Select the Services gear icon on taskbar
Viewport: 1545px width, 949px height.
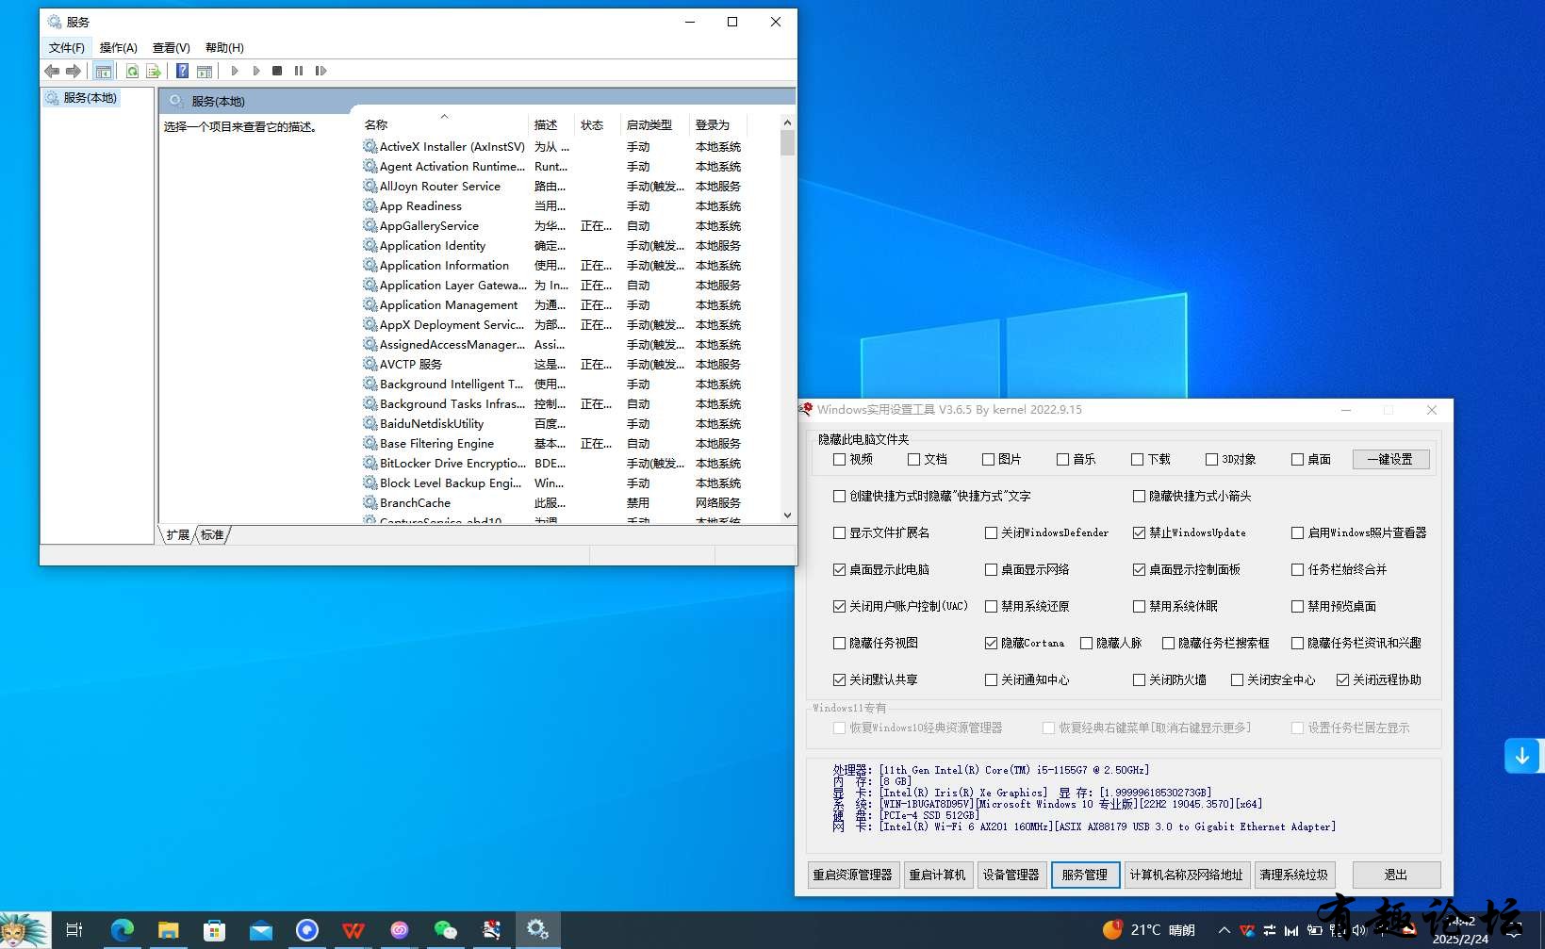click(x=538, y=930)
